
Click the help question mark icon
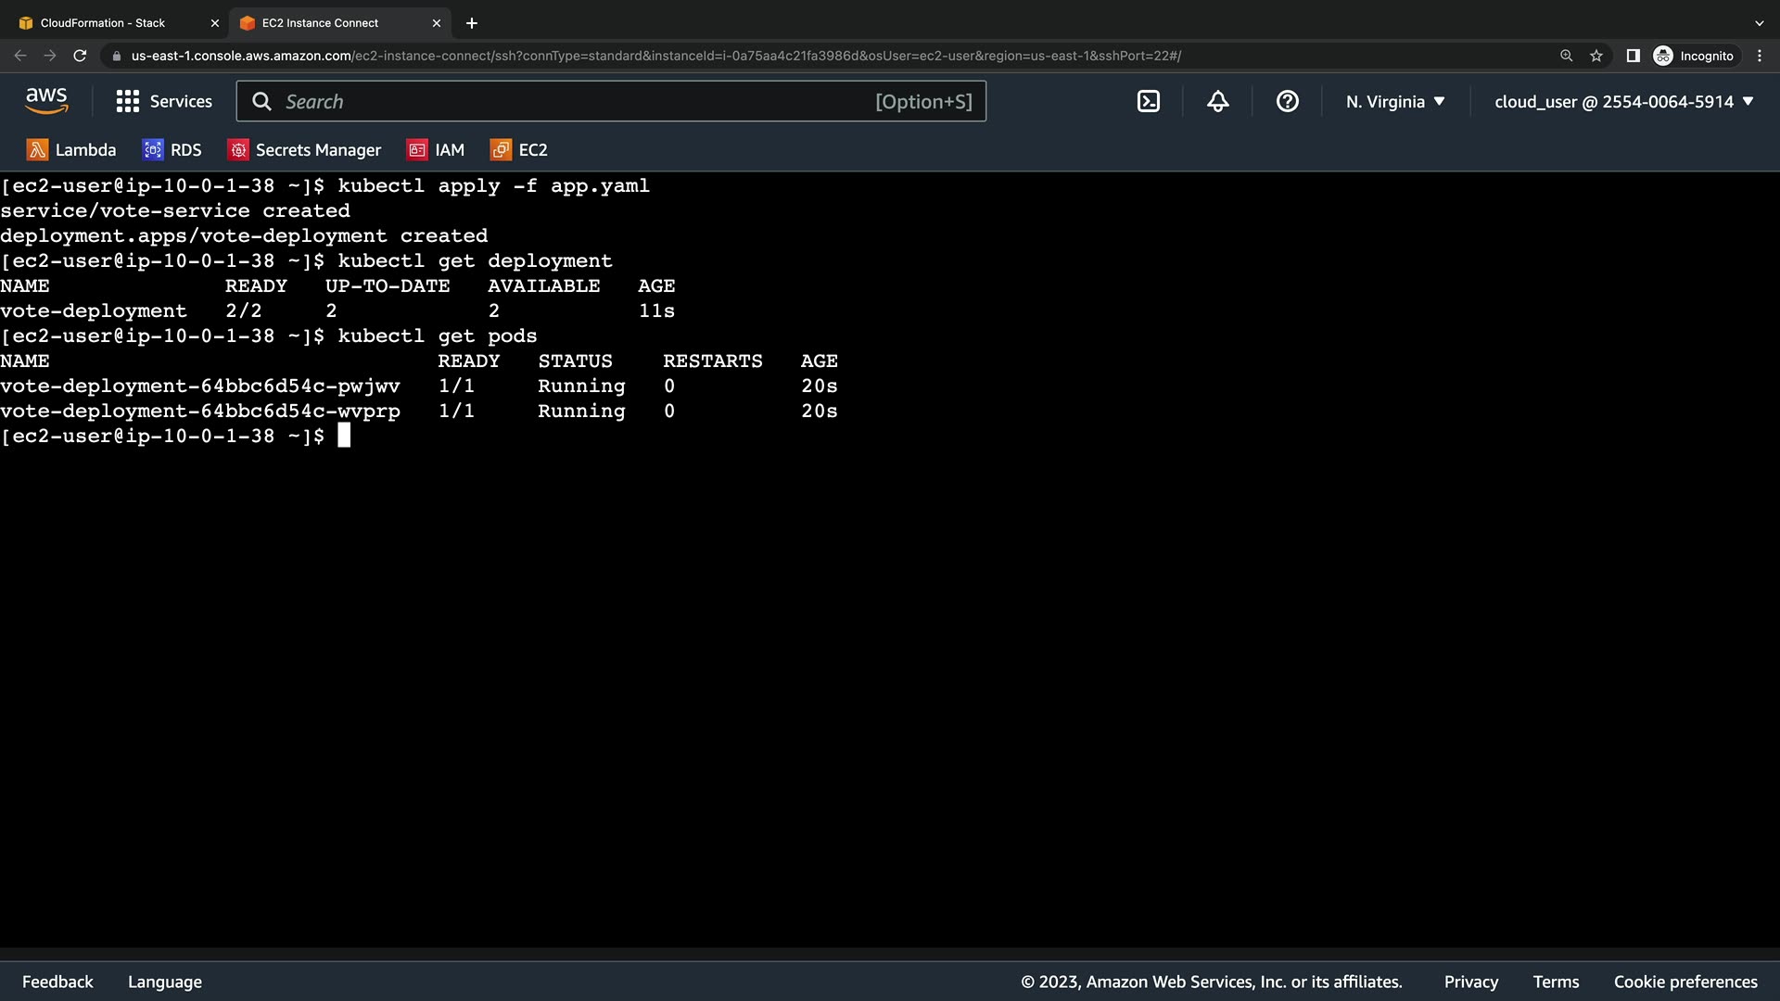[x=1287, y=102]
